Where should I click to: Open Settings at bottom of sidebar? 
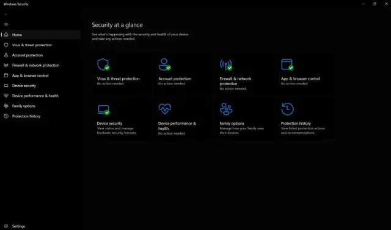tap(41, 226)
